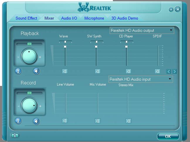This screenshot has height=142, width=190.
Task: Show previous playback channels with left arrow
Action: 169,72
